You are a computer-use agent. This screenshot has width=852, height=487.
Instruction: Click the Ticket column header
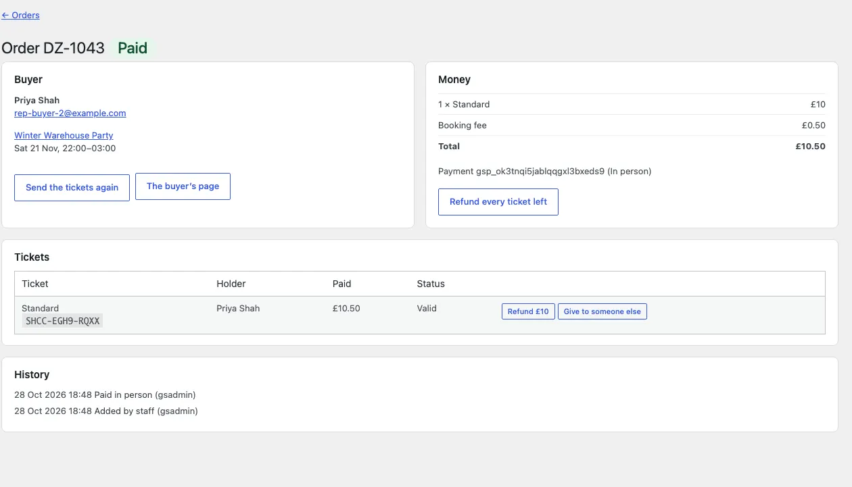tap(35, 284)
